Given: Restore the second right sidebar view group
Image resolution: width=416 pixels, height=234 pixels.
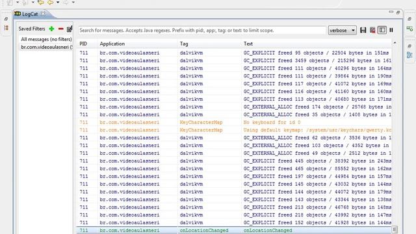Looking at the screenshot, I should [409, 46].
